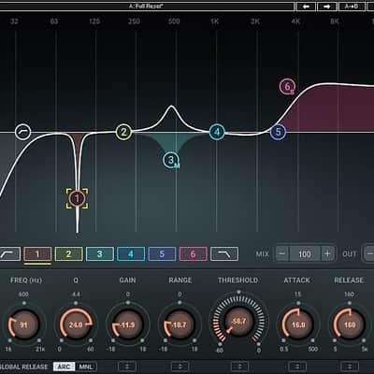This screenshot has width=374, height=374.
Task: Switch to band 1 tab
Action: [x=37, y=254]
